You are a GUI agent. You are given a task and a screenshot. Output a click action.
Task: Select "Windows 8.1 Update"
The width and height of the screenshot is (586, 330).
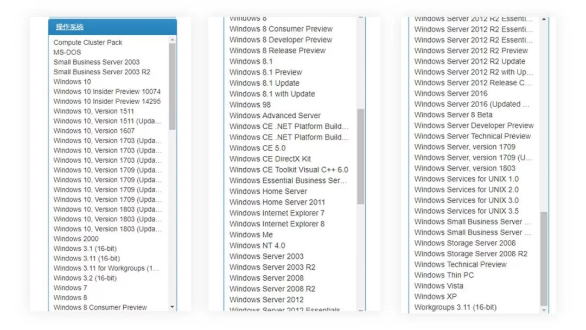[265, 83]
